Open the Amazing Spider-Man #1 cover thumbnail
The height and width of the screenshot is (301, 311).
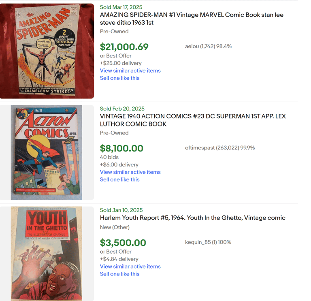pyautogui.click(x=47, y=51)
